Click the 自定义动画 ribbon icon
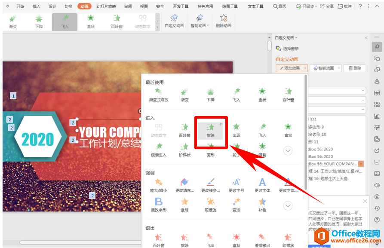Viewport: 384px width, 248px height. click(174, 21)
